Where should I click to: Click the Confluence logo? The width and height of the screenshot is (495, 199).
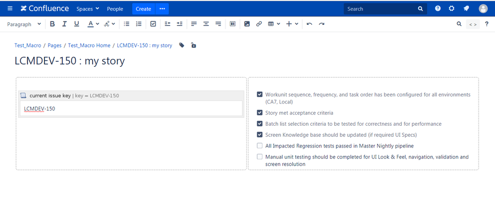tap(45, 8)
